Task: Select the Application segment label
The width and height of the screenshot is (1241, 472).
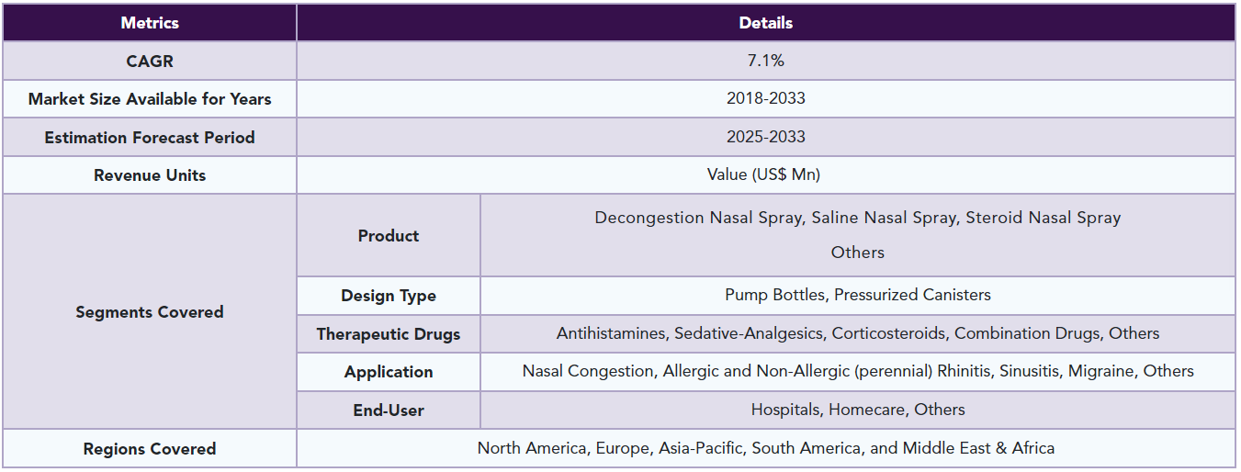Action: click(389, 372)
